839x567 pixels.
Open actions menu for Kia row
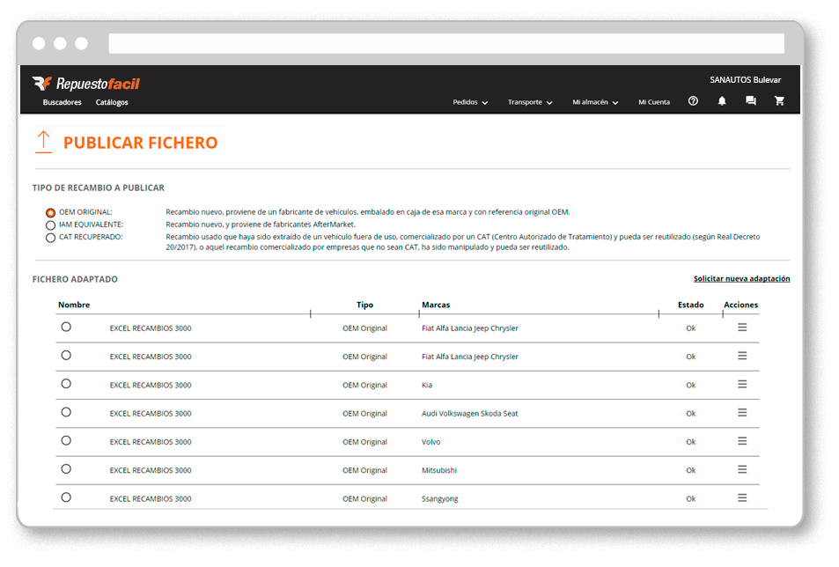(742, 384)
